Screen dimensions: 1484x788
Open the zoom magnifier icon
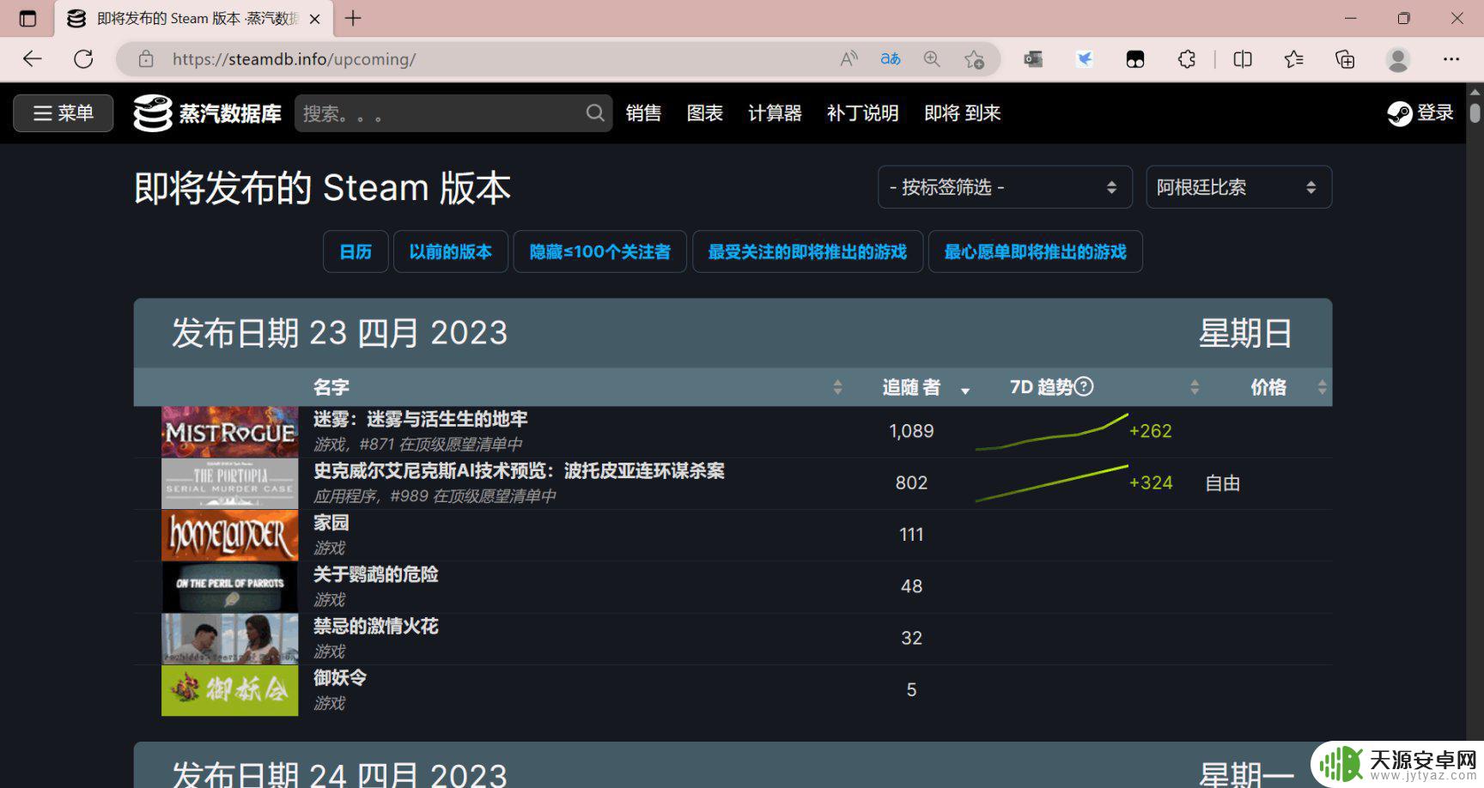coord(932,59)
